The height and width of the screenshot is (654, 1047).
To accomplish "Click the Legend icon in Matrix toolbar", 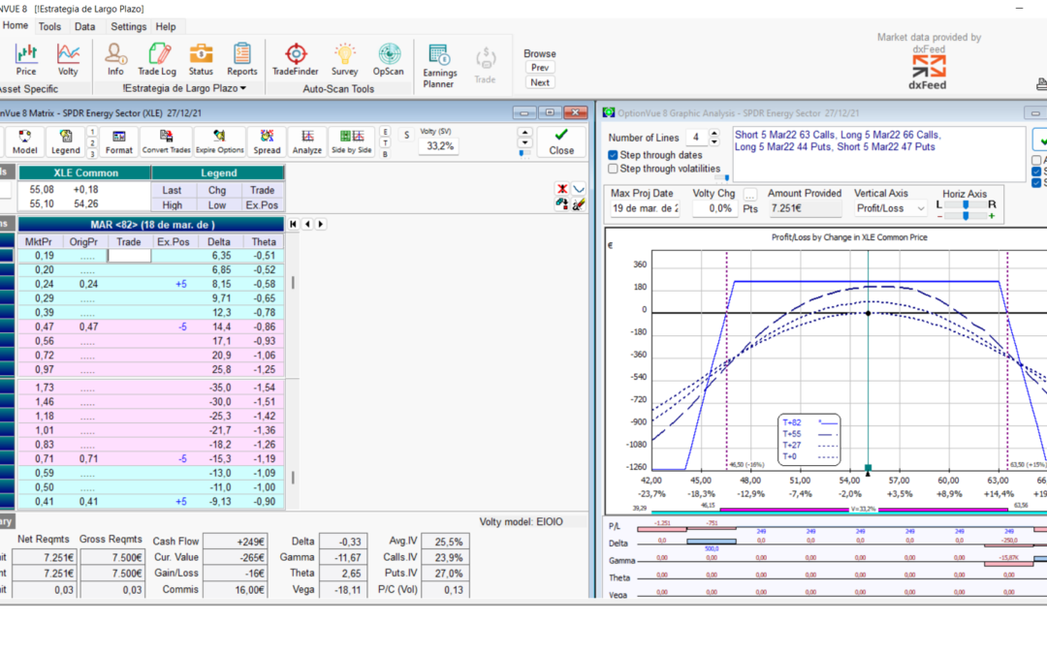I will point(66,142).
